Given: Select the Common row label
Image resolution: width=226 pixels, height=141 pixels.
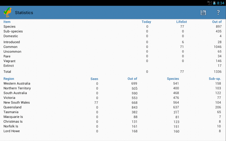Looking at the screenshot, I should 10,47.
